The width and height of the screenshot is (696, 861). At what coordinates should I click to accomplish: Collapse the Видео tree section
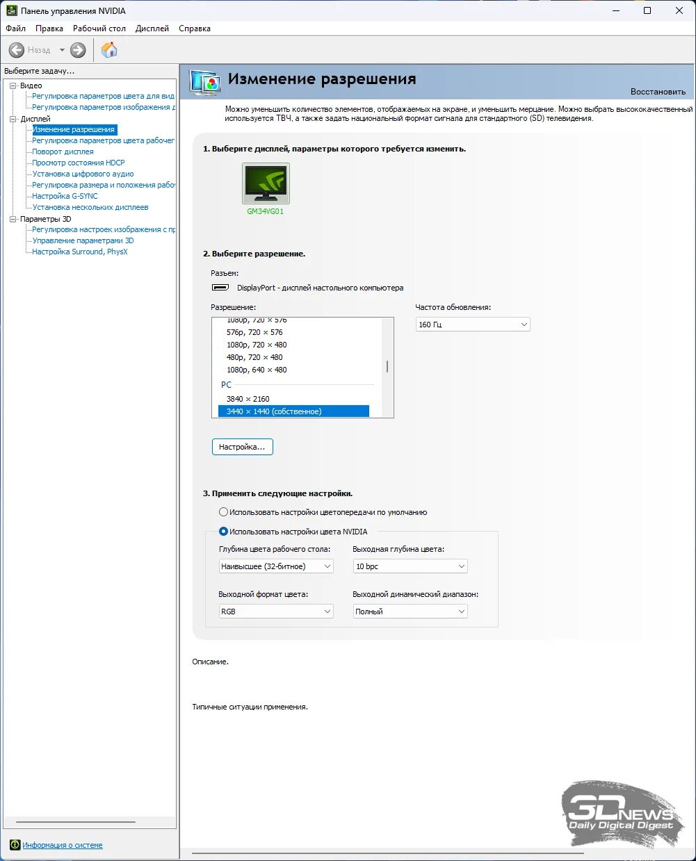13,85
